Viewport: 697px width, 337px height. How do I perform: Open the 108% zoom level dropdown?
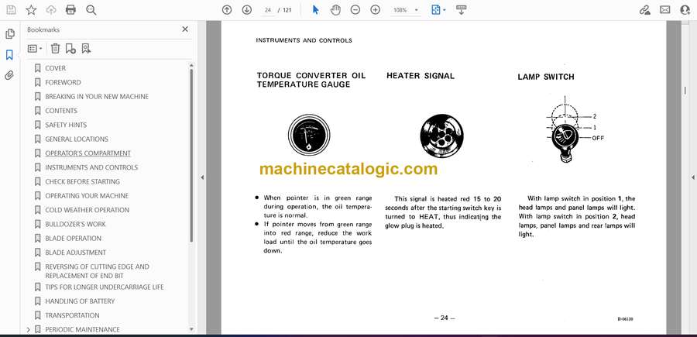(405, 10)
